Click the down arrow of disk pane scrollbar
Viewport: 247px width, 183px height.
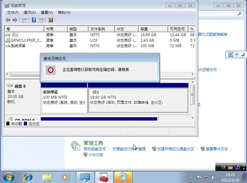coord(193,118)
